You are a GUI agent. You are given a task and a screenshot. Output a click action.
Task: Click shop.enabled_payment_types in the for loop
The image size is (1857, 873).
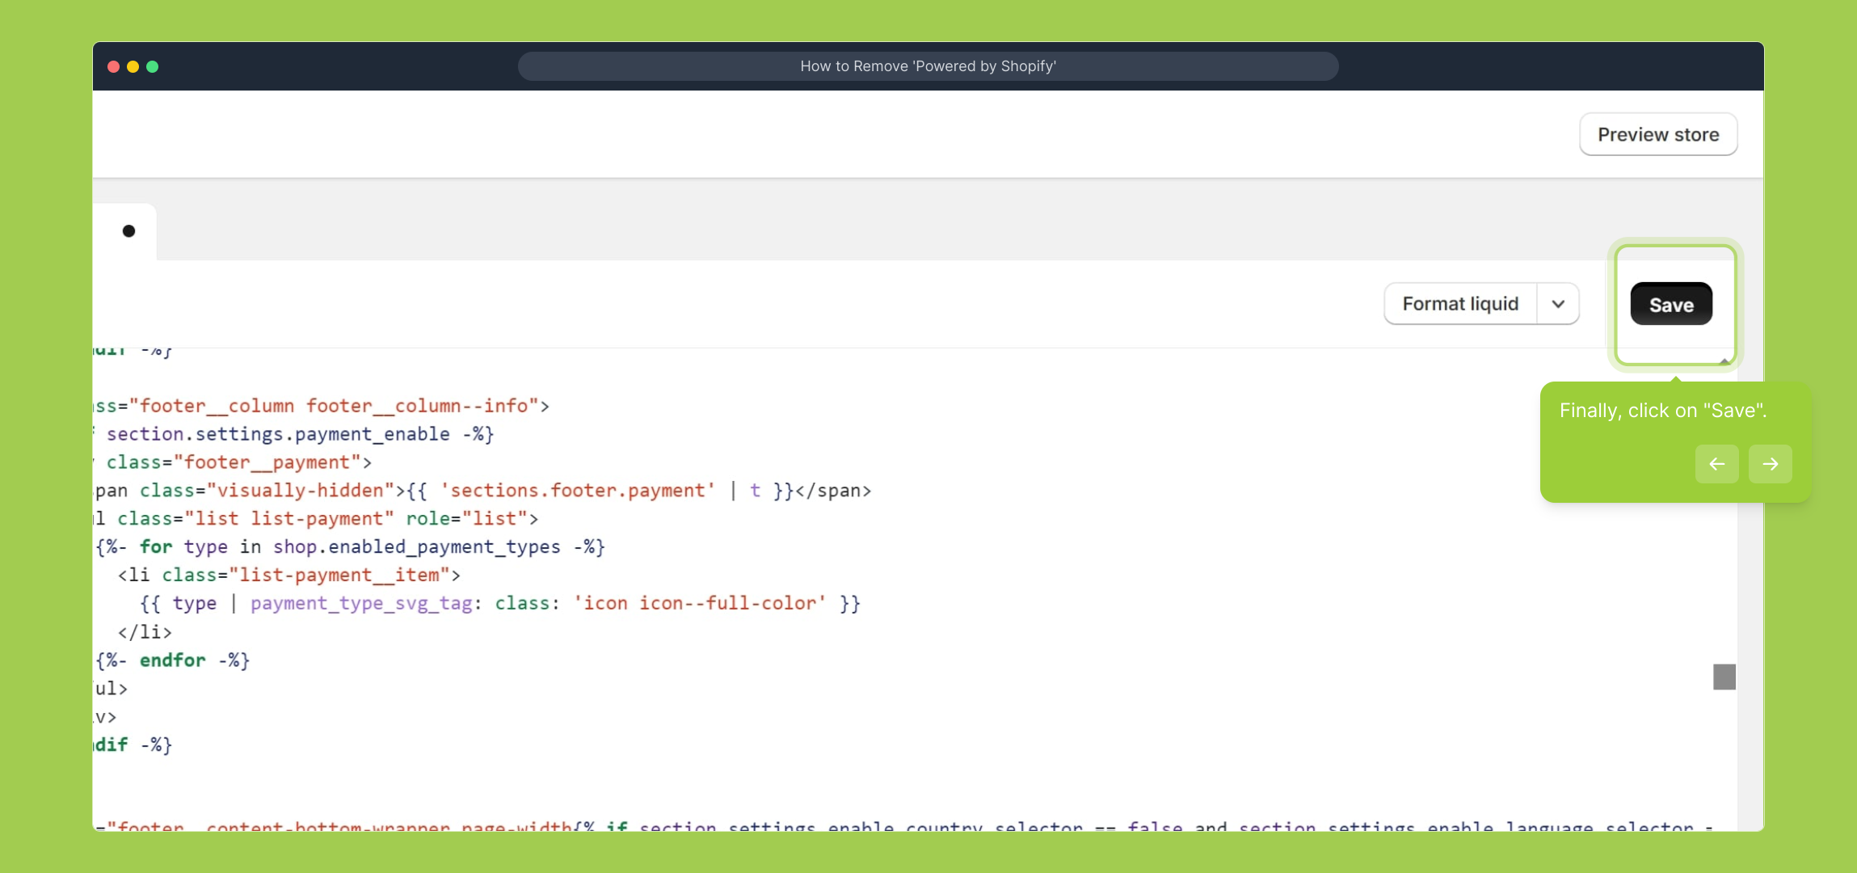pos(416,547)
